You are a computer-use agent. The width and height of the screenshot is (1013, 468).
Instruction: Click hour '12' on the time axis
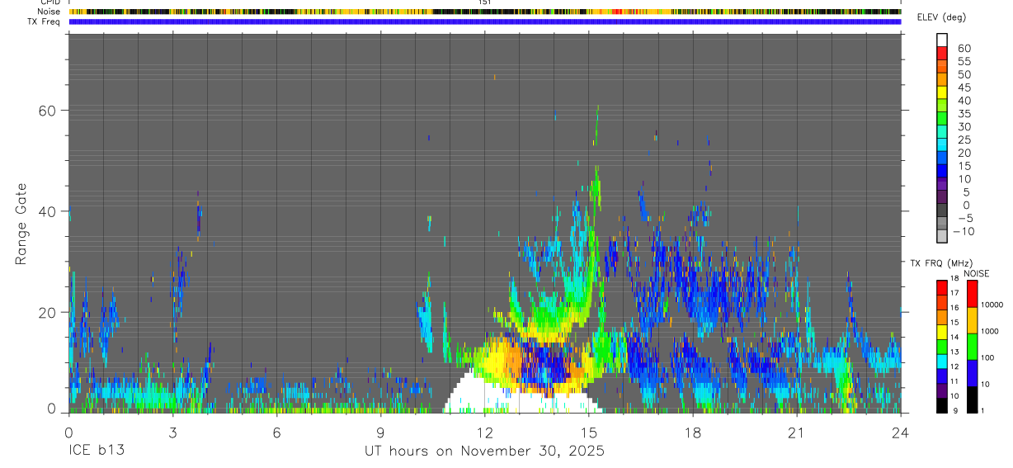(x=484, y=431)
